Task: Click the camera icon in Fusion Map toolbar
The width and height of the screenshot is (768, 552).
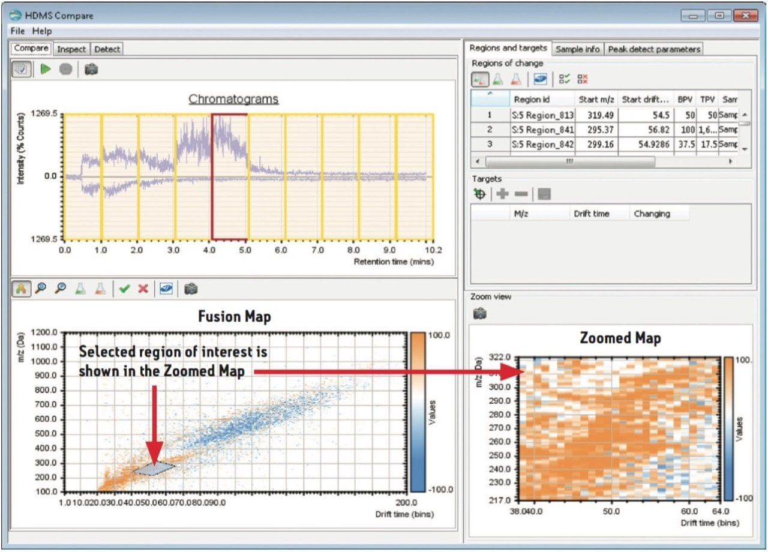Action: [191, 289]
